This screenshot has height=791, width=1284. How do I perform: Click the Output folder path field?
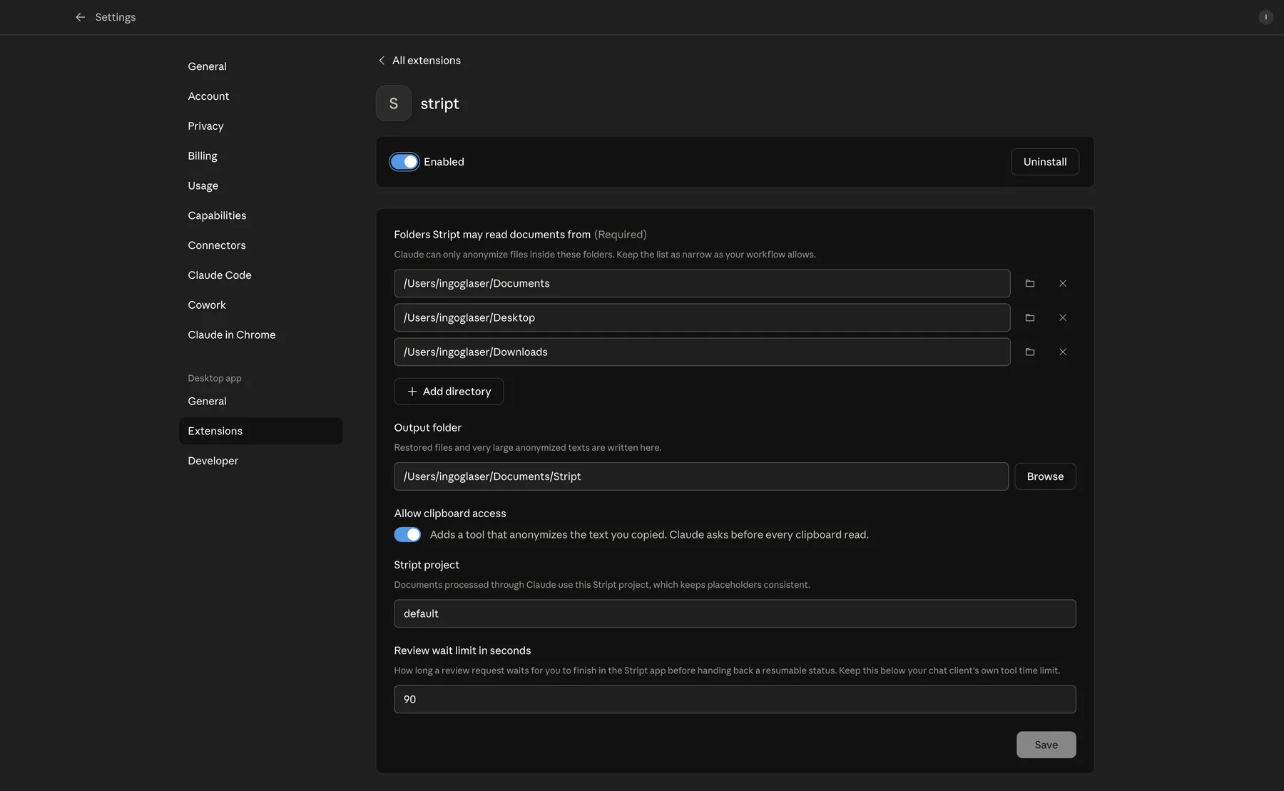[701, 476]
